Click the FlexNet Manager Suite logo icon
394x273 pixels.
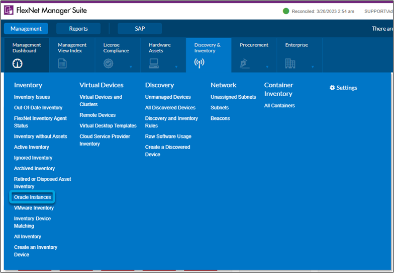(9, 10)
